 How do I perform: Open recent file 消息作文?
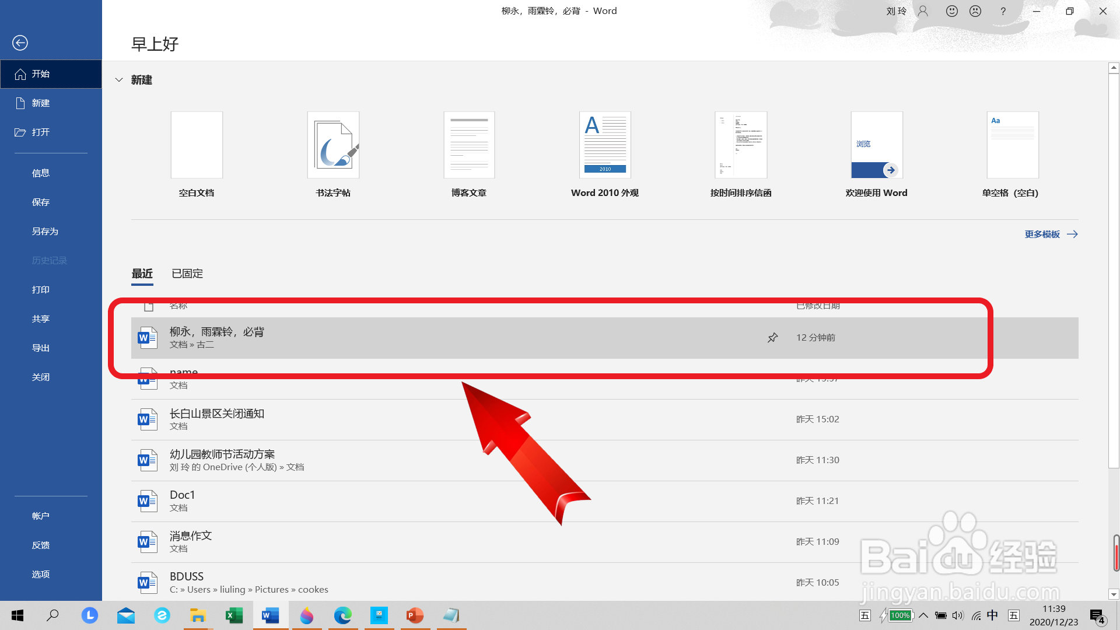pos(604,542)
